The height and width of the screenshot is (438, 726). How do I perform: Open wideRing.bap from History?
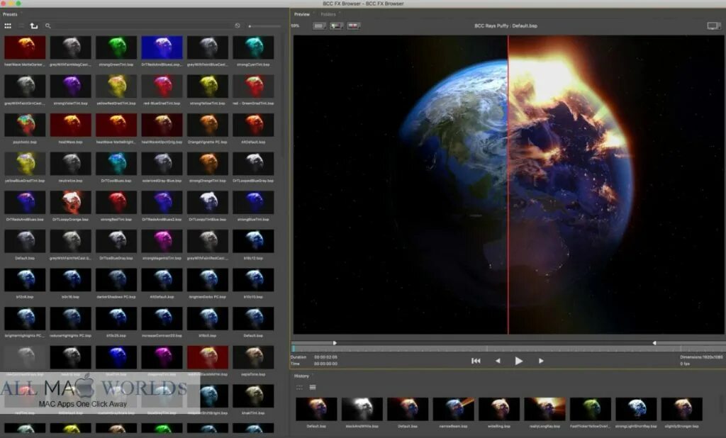click(499, 409)
